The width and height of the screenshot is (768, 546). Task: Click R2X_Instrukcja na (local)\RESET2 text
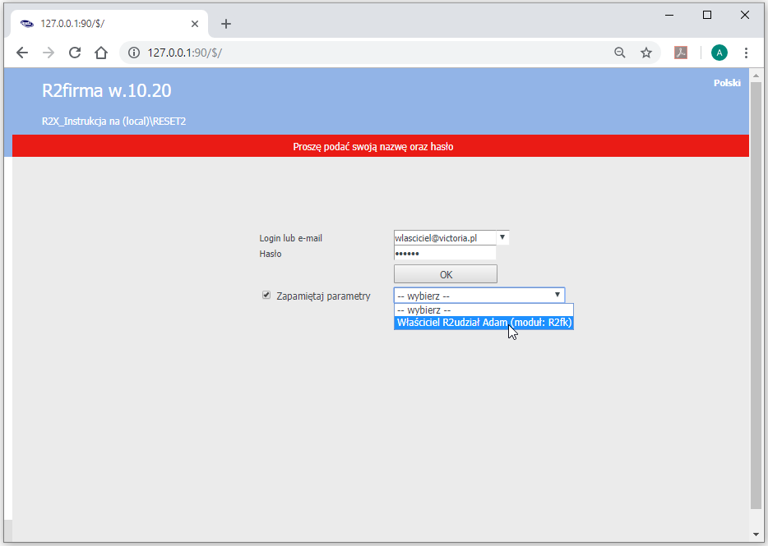coord(114,122)
